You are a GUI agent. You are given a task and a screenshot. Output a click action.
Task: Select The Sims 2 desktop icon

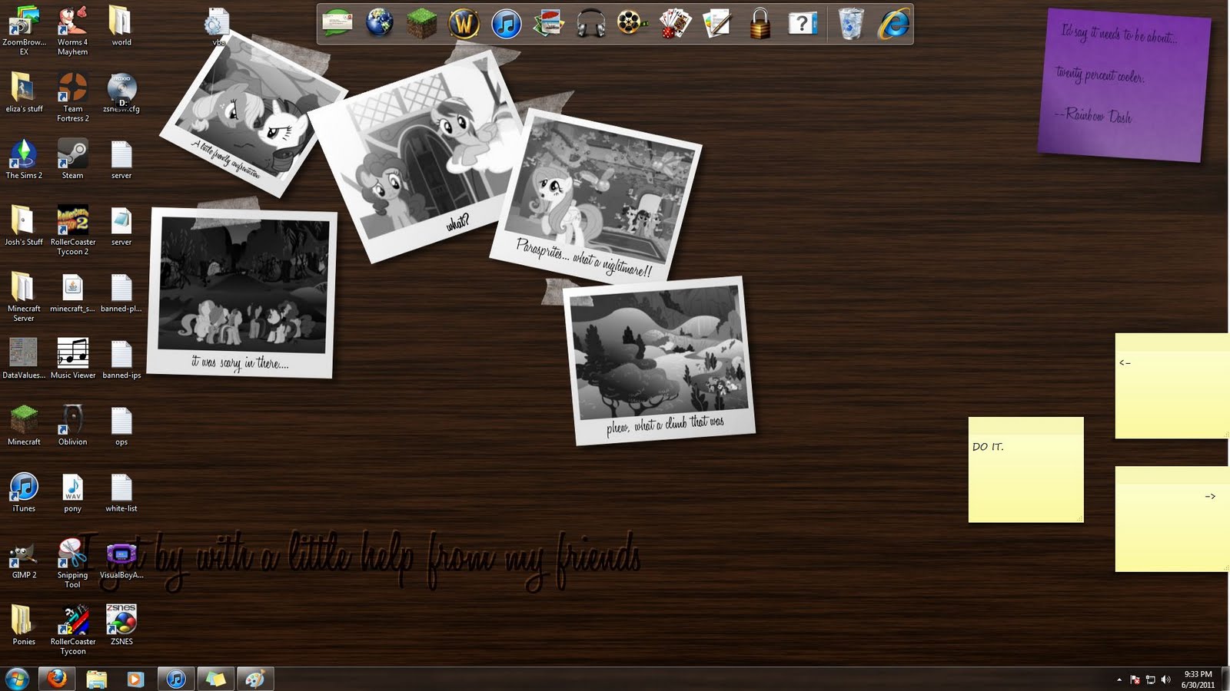(24, 159)
